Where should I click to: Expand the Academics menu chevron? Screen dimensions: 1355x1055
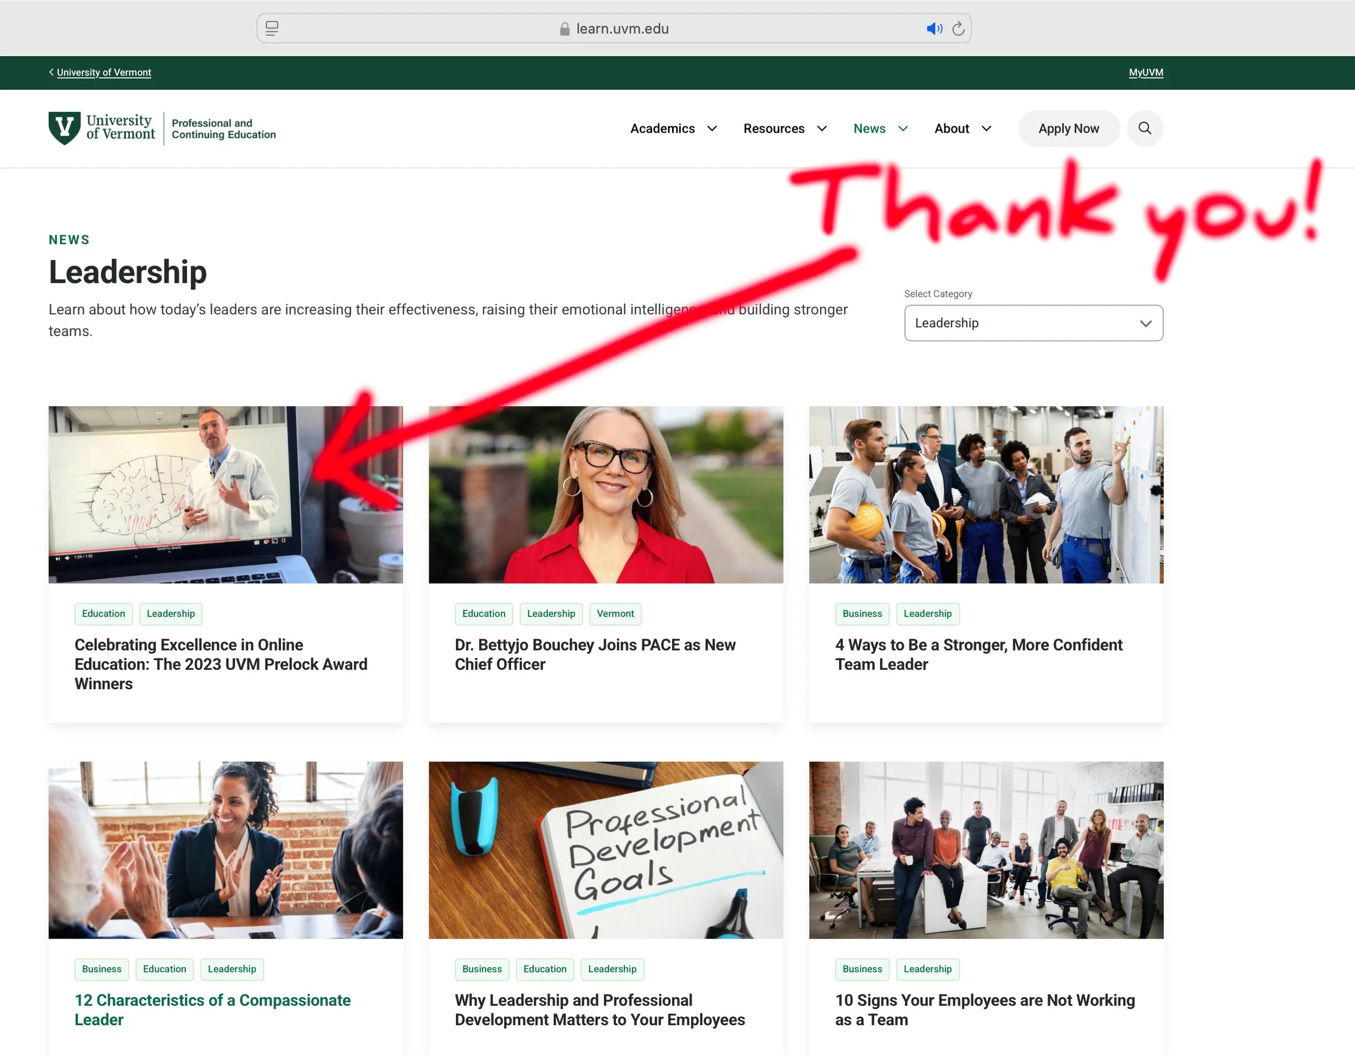pos(712,128)
